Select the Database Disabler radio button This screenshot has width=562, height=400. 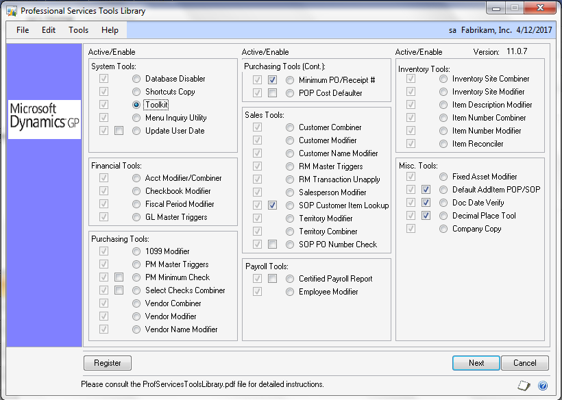[136, 79]
